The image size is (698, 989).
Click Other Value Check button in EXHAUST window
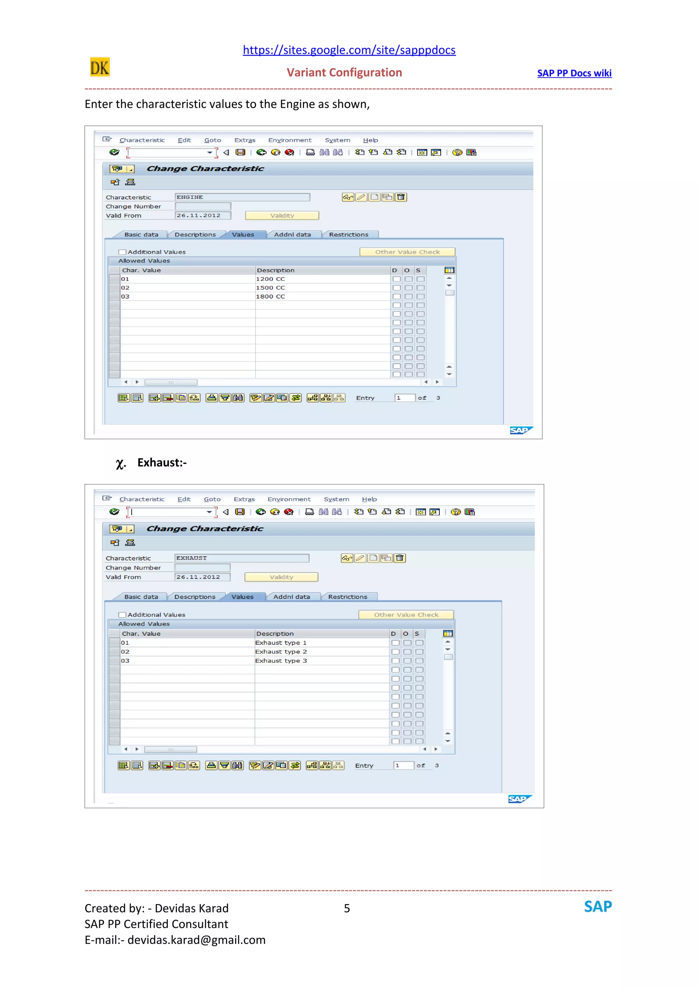(x=406, y=615)
